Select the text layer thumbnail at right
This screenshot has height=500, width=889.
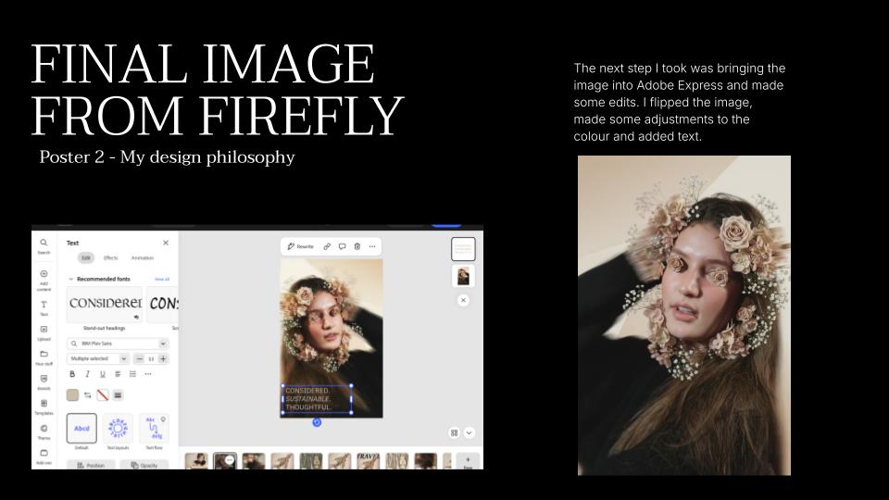(463, 249)
